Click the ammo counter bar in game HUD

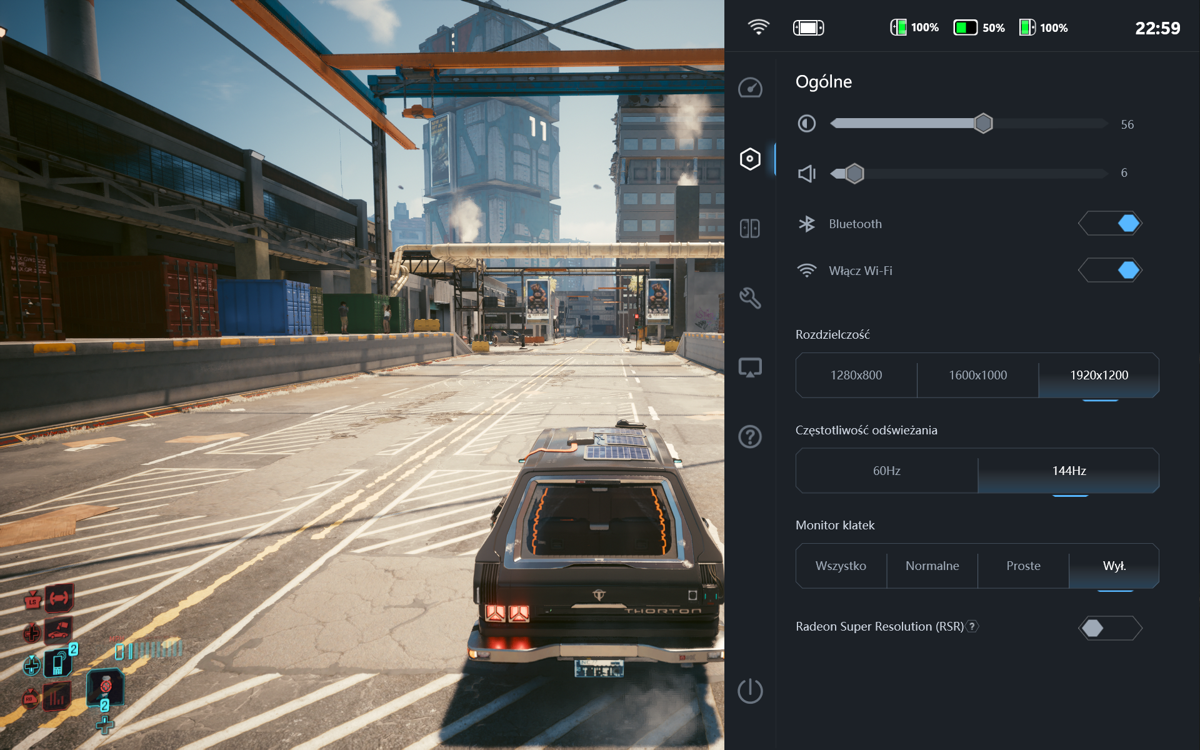coord(149,651)
